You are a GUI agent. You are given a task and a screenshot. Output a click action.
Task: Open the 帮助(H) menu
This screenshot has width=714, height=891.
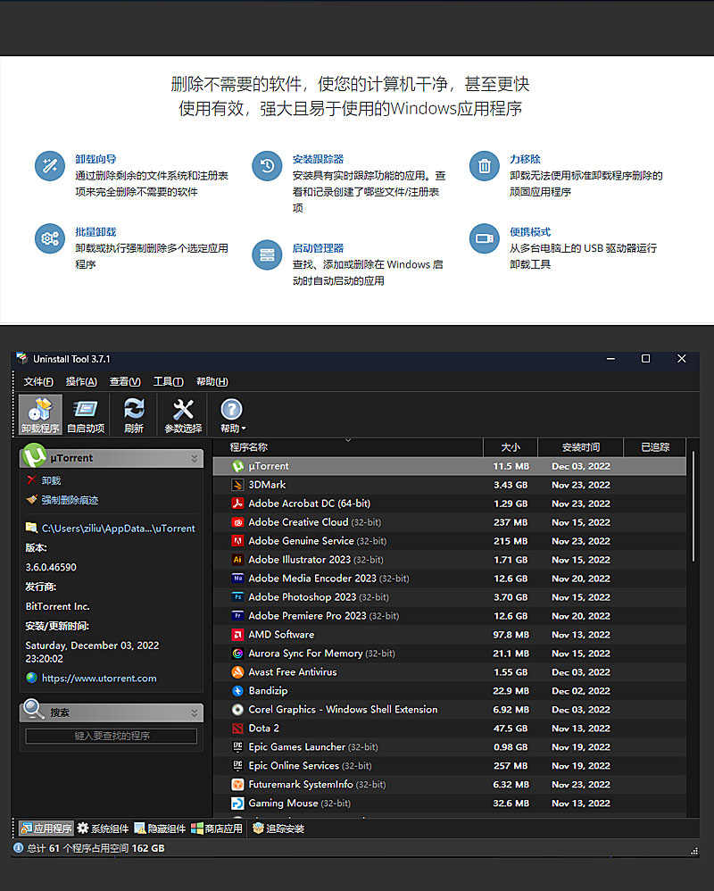coord(212,381)
